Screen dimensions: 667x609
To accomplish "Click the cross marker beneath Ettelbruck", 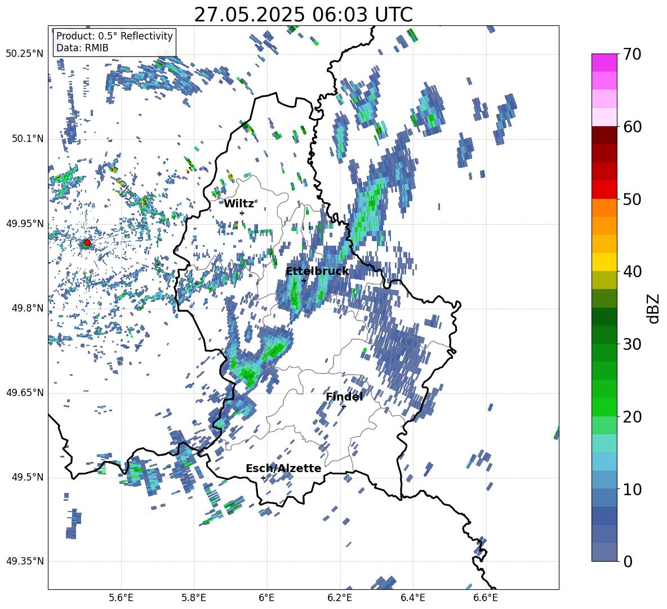I will 304,281.
